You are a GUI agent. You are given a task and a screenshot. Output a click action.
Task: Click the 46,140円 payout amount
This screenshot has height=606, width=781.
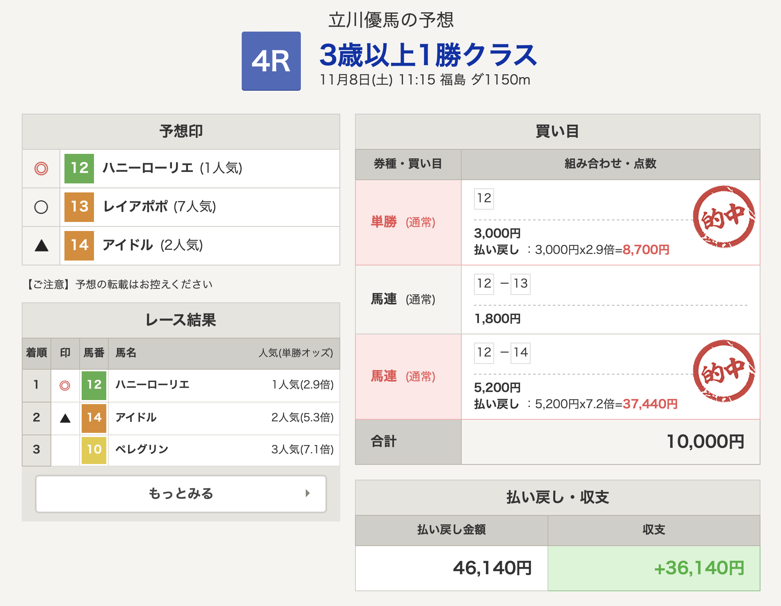[x=492, y=568]
